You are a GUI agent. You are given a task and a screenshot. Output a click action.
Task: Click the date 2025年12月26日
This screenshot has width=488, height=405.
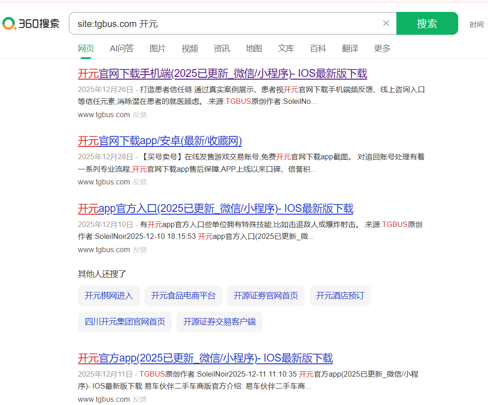(x=105, y=90)
